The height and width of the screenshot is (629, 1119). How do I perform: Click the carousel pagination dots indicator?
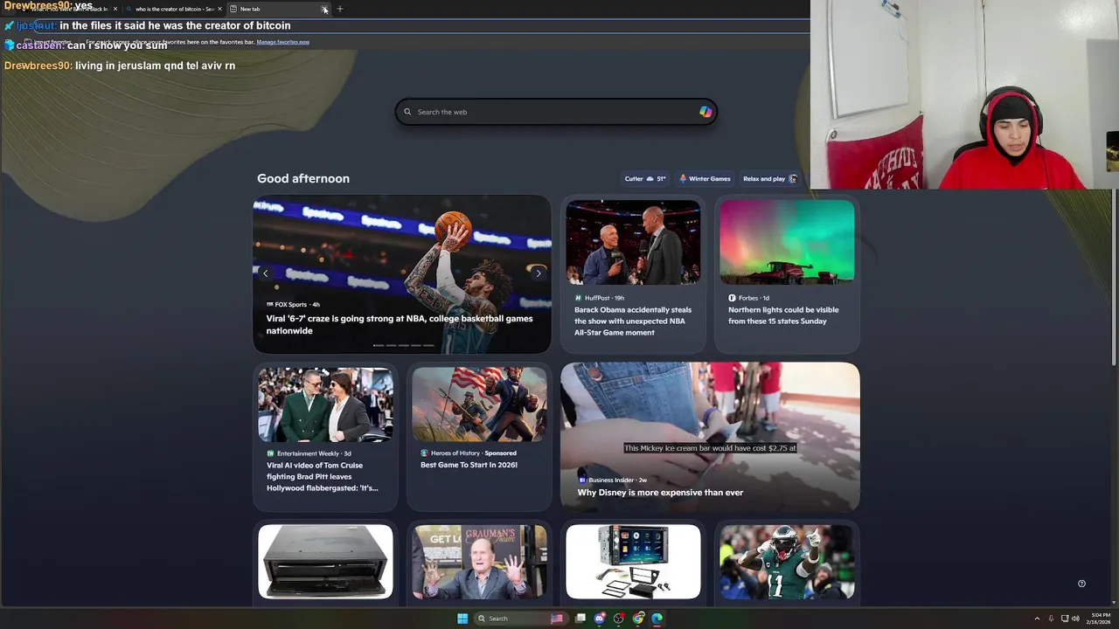tap(403, 345)
